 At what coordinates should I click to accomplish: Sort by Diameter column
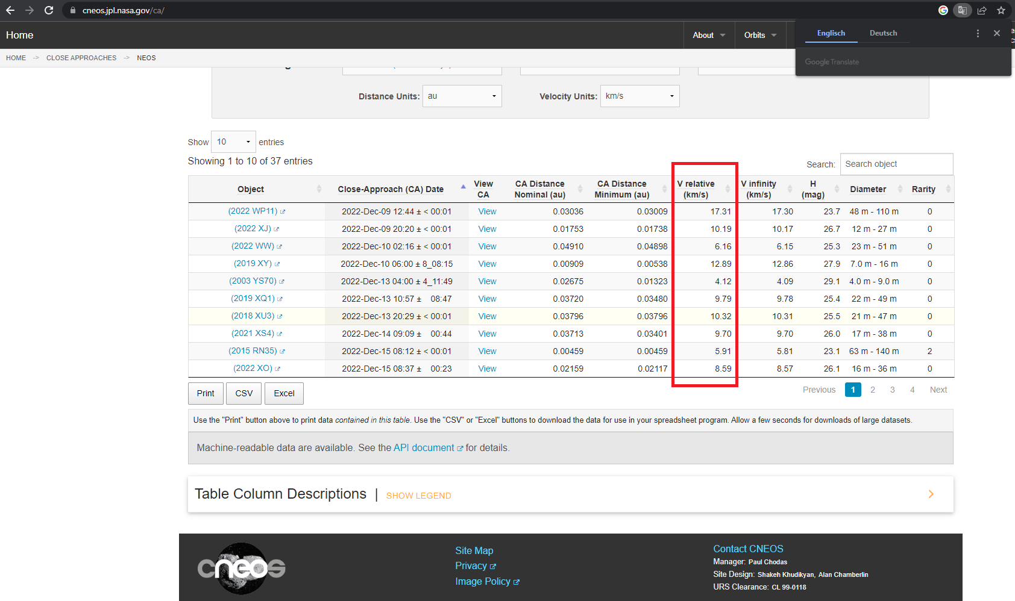(874, 189)
